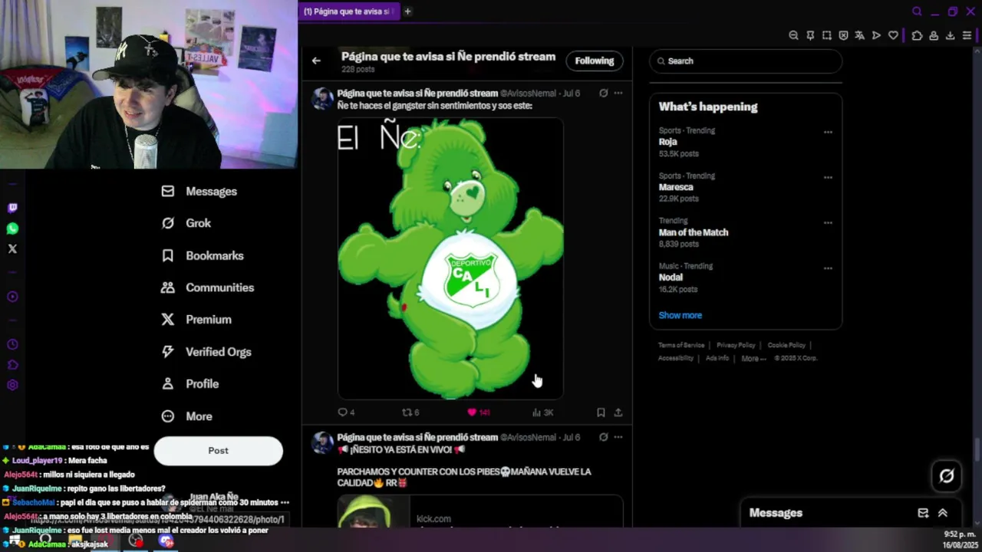The image size is (982, 552).
Task: Open options for the Maresca trend
Action: (x=828, y=177)
